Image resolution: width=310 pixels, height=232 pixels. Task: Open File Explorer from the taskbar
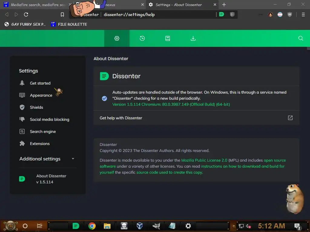click(x=107, y=226)
